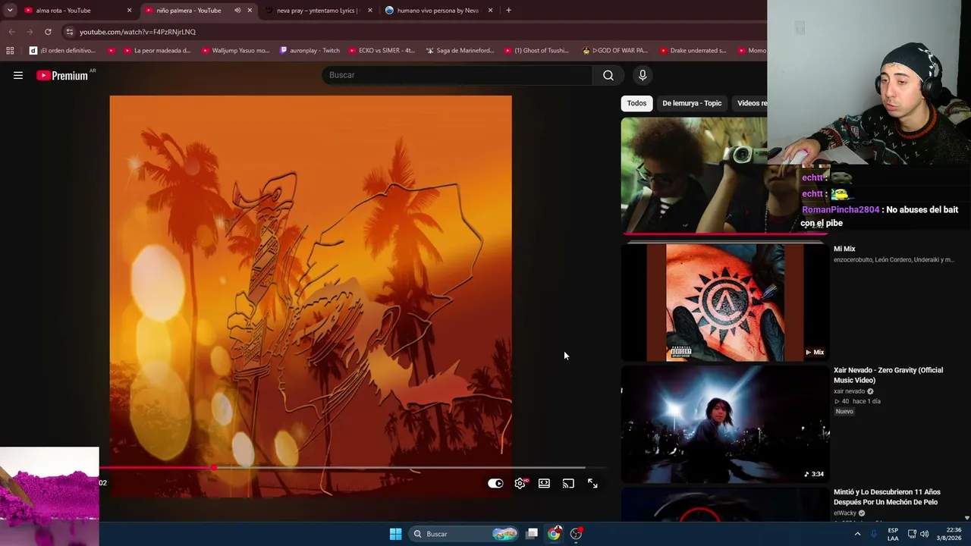Screen dimensions: 971x546
Task: Open the Drake underrated bookmark
Action: pos(693,51)
